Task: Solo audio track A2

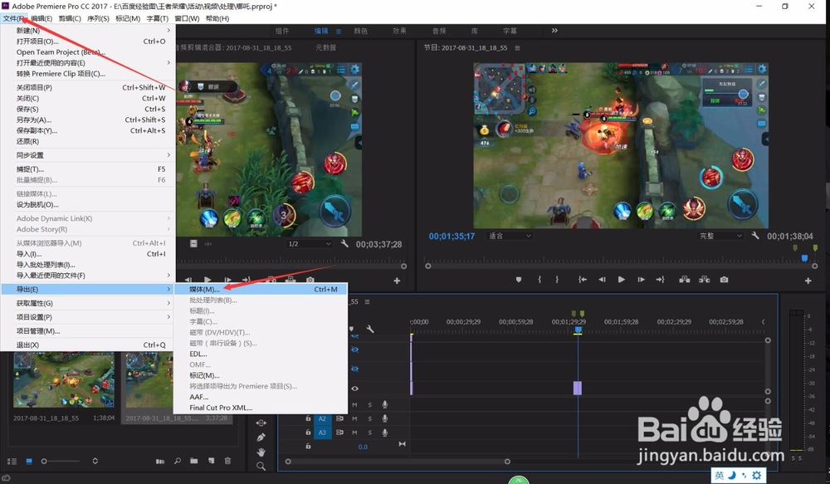Action: coord(369,418)
